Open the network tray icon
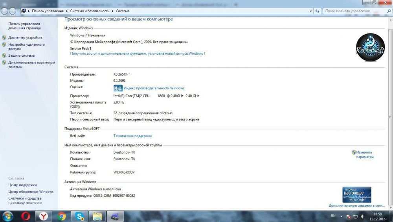 (x=355, y=216)
